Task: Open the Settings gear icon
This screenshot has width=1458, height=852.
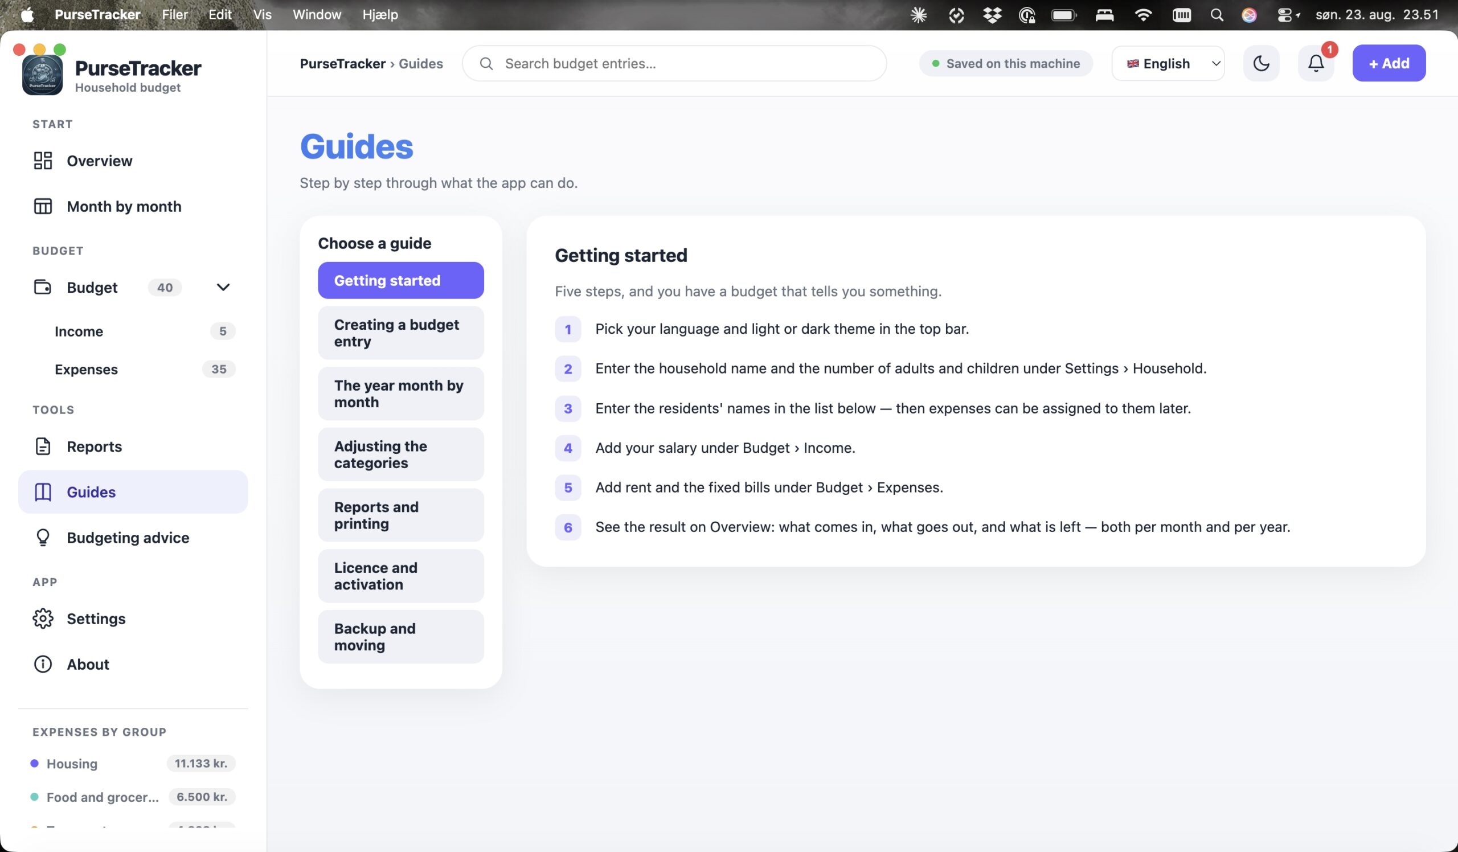Action: (43, 618)
